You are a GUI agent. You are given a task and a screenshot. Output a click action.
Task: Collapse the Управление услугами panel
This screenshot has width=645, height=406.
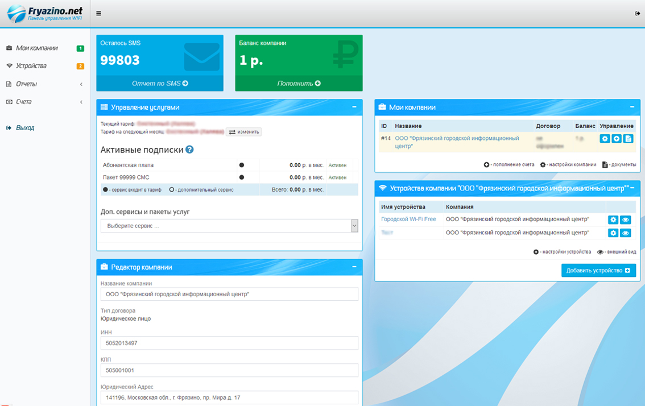tap(354, 107)
